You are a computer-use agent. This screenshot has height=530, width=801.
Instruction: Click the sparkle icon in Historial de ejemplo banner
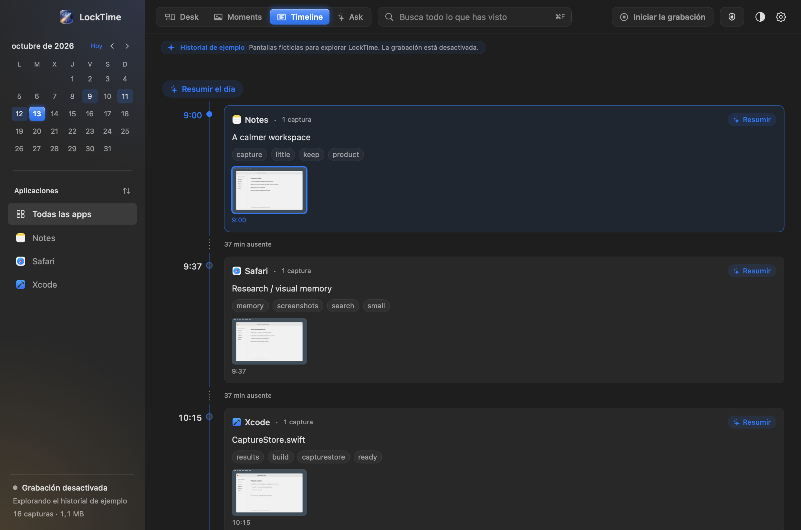pyautogui.click(x=171, y=47)
